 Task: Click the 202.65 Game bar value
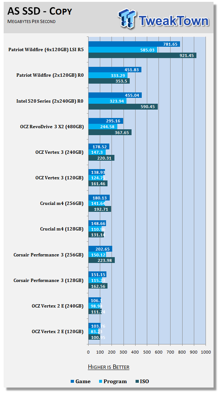tap(102, 249)
